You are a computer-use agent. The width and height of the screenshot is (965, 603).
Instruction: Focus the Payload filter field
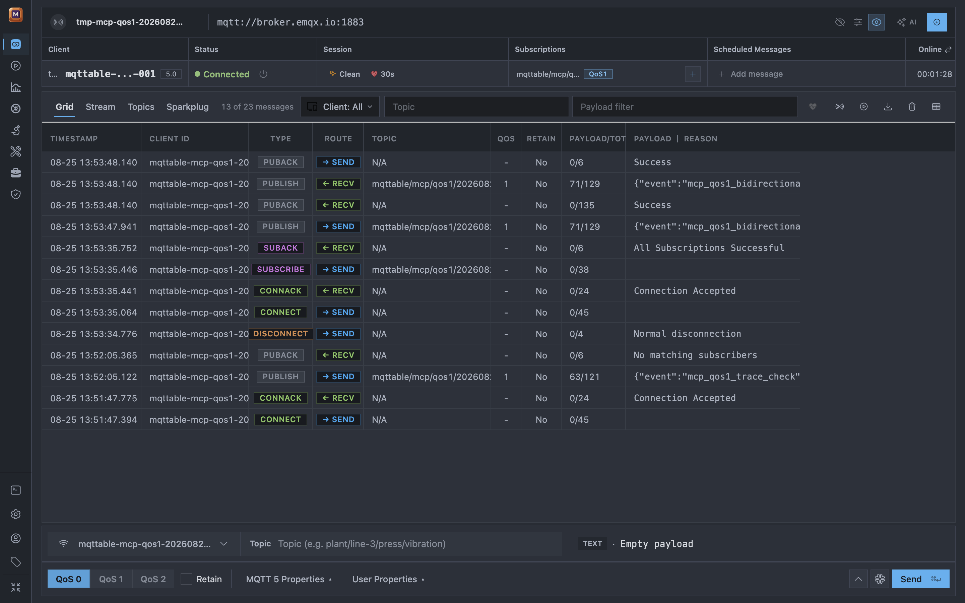pyautogui.click(x=685, y=107)
